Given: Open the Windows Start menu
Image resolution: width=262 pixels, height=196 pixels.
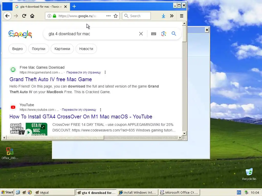Looking at the screenshot, I should pyautogui.click(x=7, y=192).
